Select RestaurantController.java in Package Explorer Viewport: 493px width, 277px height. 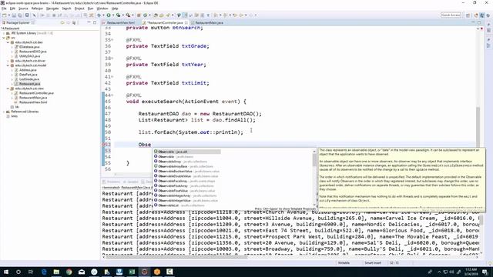pyautogui.click(x=36, y=93)
